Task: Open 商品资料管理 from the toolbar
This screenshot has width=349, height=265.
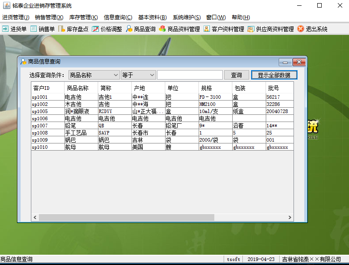Action: (179, 29)
